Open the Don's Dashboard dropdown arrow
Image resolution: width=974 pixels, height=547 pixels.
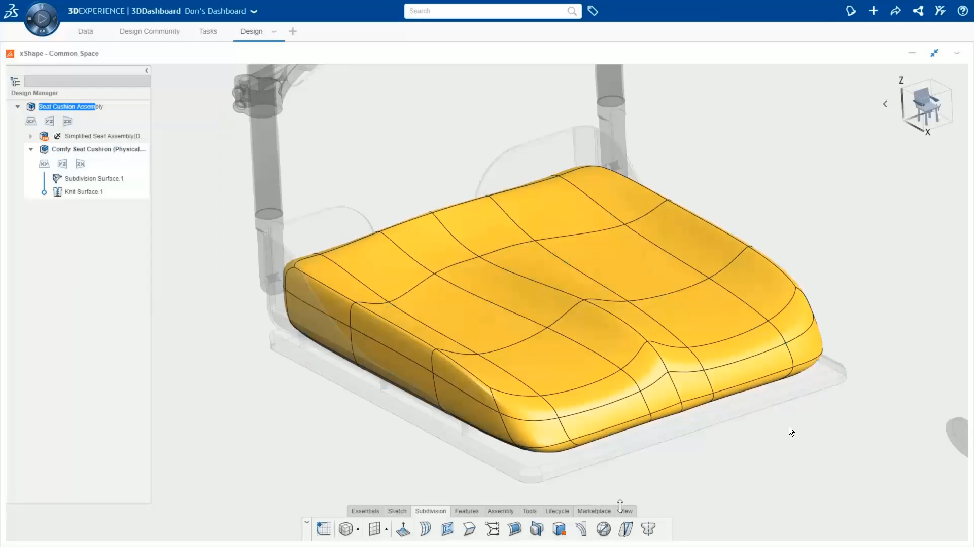254,11
